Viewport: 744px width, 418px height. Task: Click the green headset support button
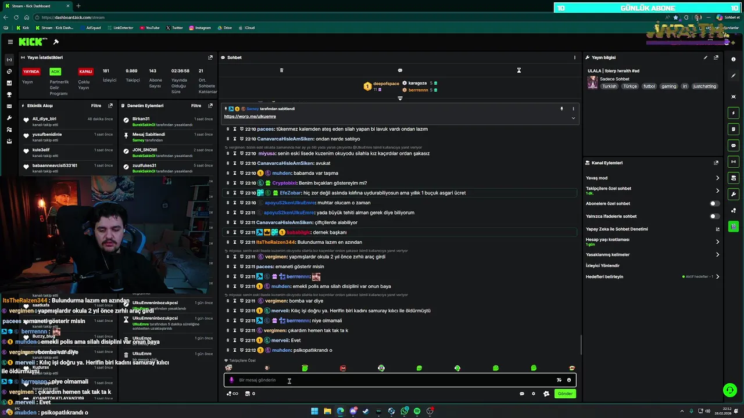point(729,390)
